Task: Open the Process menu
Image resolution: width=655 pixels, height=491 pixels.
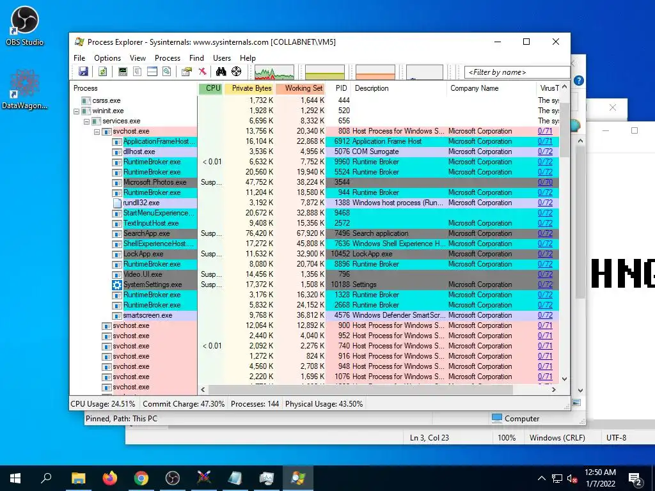Action: tap(168, 58)
